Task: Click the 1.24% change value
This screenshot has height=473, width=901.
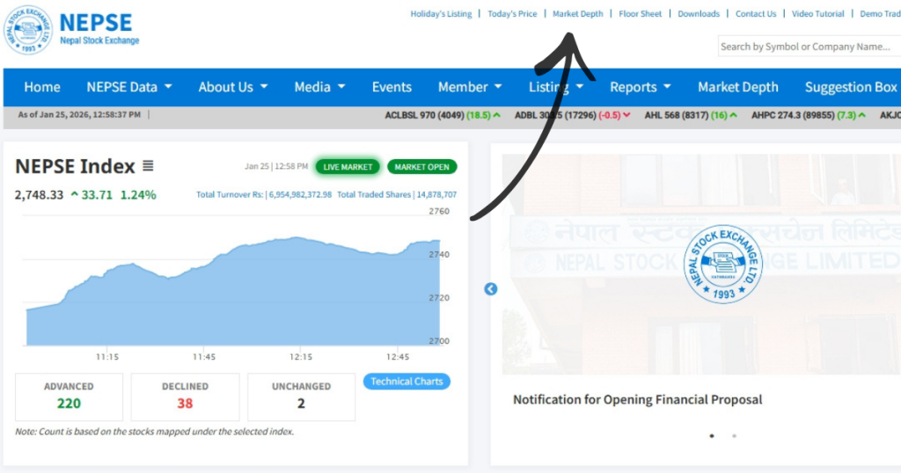Action: (138, 194)
